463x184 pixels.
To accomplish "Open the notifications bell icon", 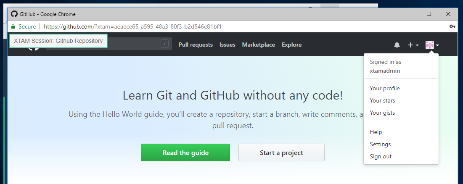I will [x=397, y=45].
